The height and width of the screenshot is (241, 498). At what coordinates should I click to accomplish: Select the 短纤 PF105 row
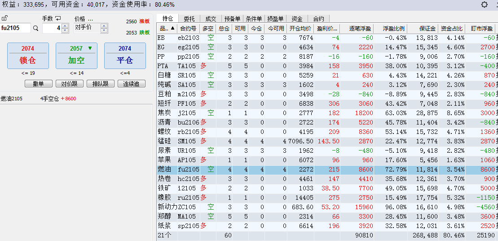[327, 103]
